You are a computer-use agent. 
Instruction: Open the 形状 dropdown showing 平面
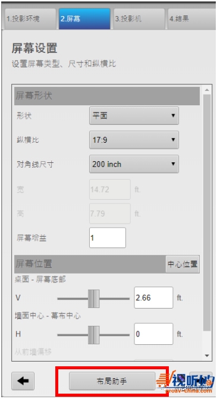click(x=134, y=115)
